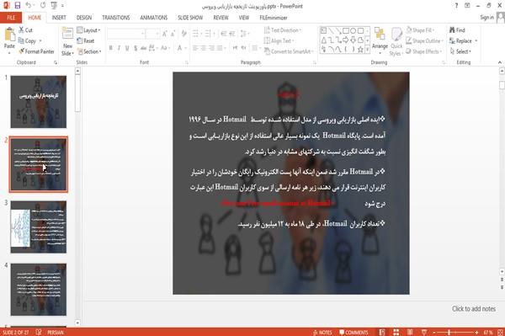
Task: Open Comments pane from status bar
Action: click(353, 332)
